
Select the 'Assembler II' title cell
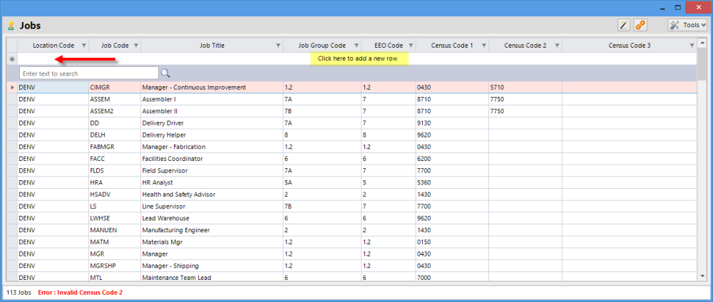coord(212,111)
